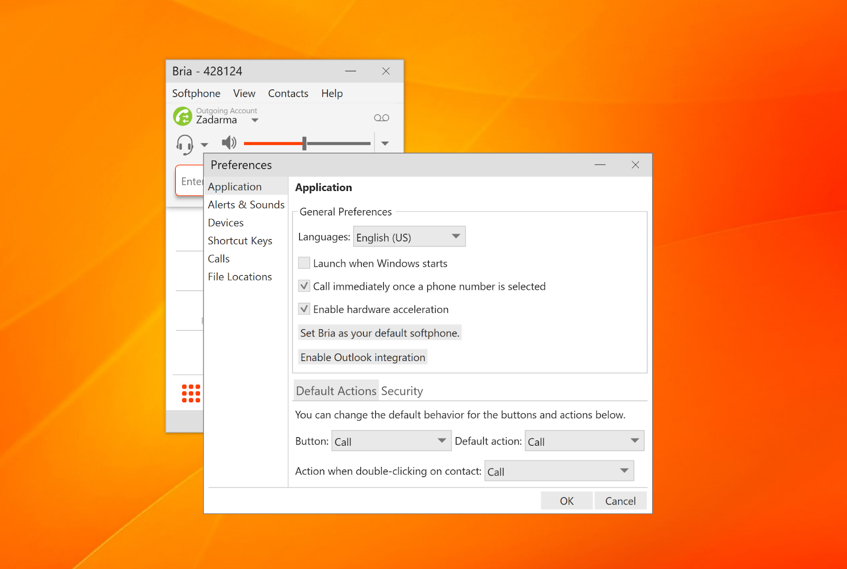Image resolution: width=847 pixels, height=569 pixels.
Task: Disable hardware acceleration checkbox
Action: click(304, 309)
